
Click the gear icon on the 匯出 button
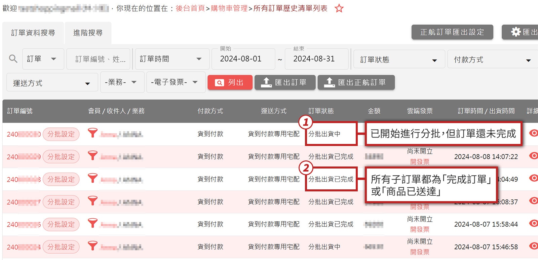516,32
